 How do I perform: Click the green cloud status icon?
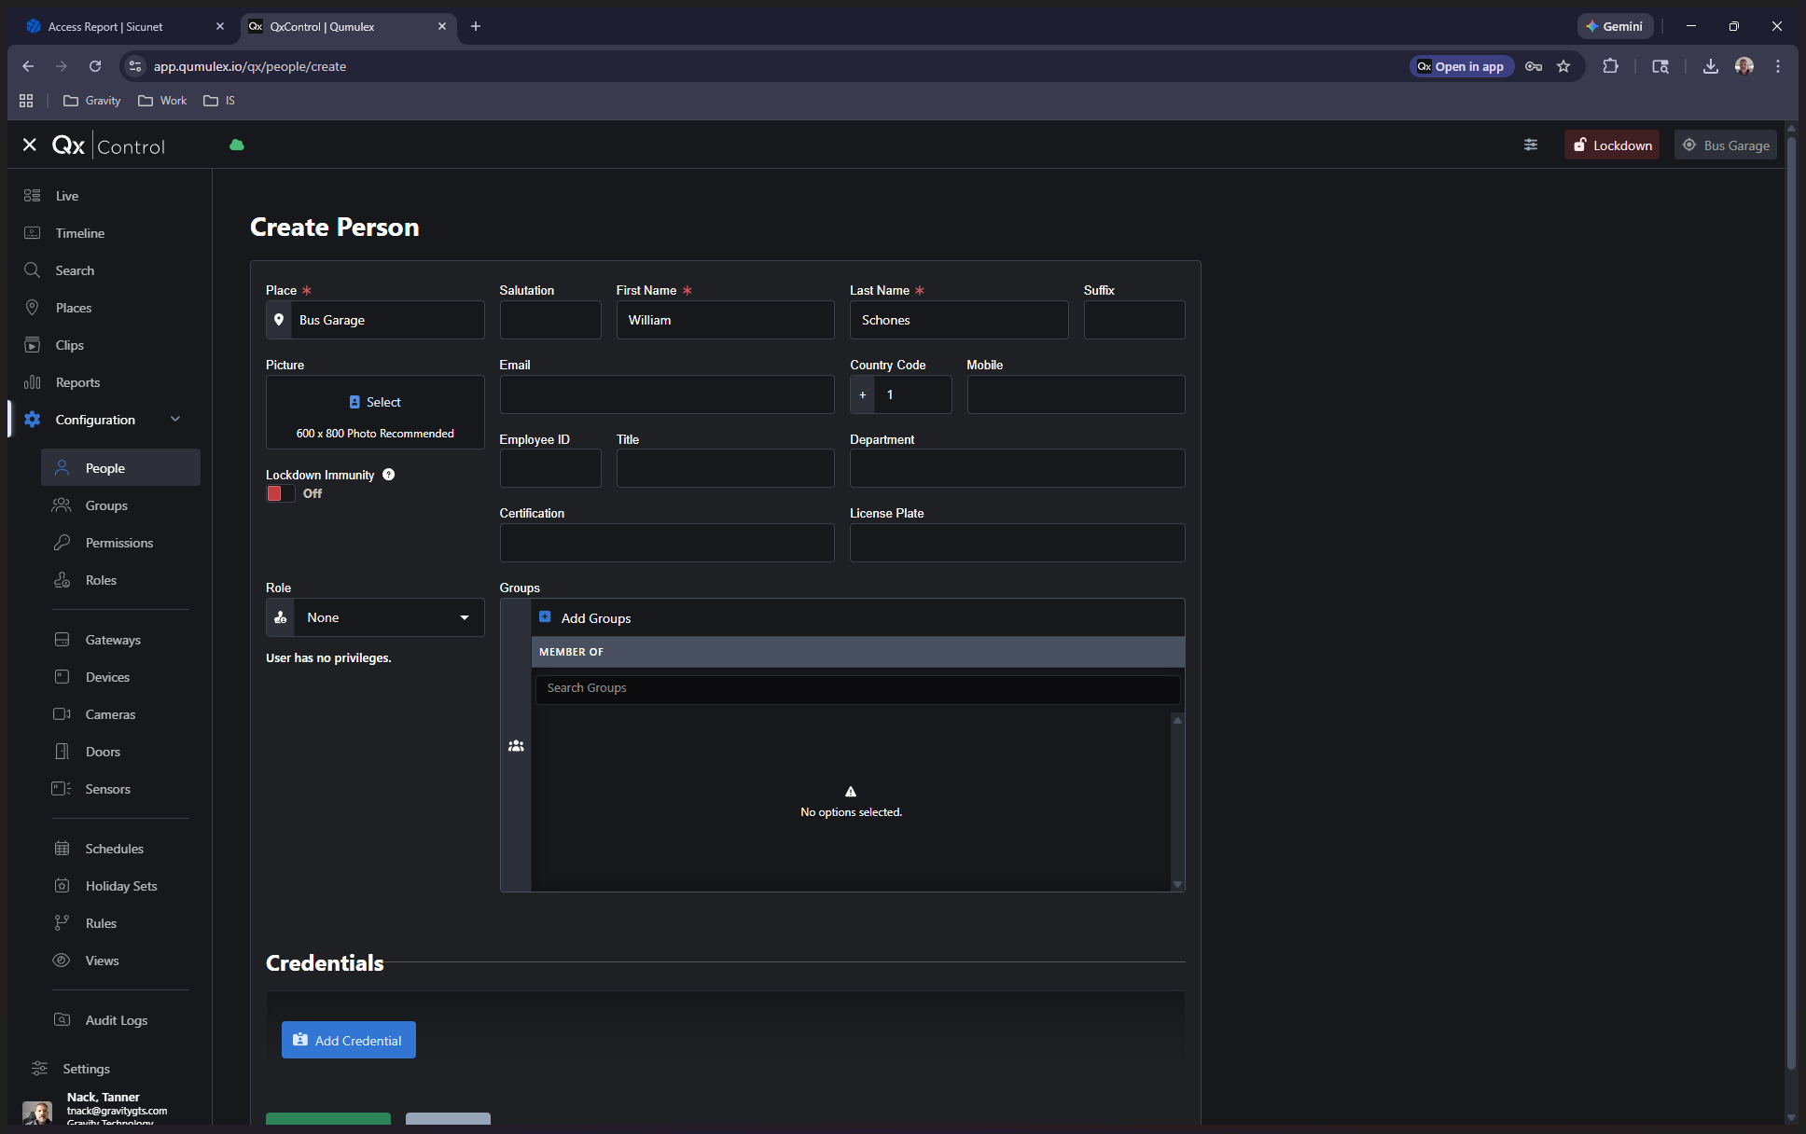[x=237, y=145]
